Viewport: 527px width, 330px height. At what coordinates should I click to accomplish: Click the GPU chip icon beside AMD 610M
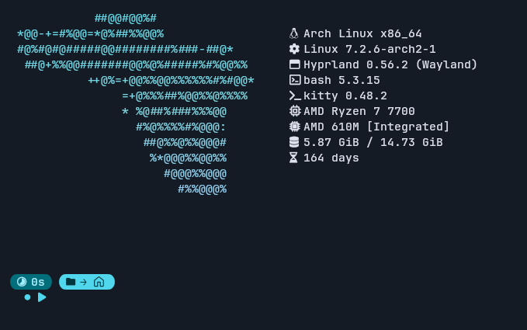tap(294, 127)
